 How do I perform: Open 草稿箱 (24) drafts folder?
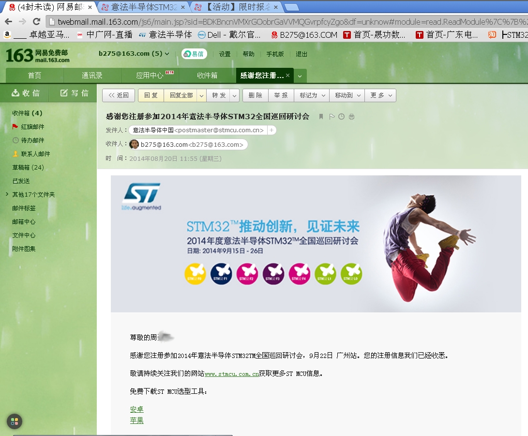pos(28,167)
